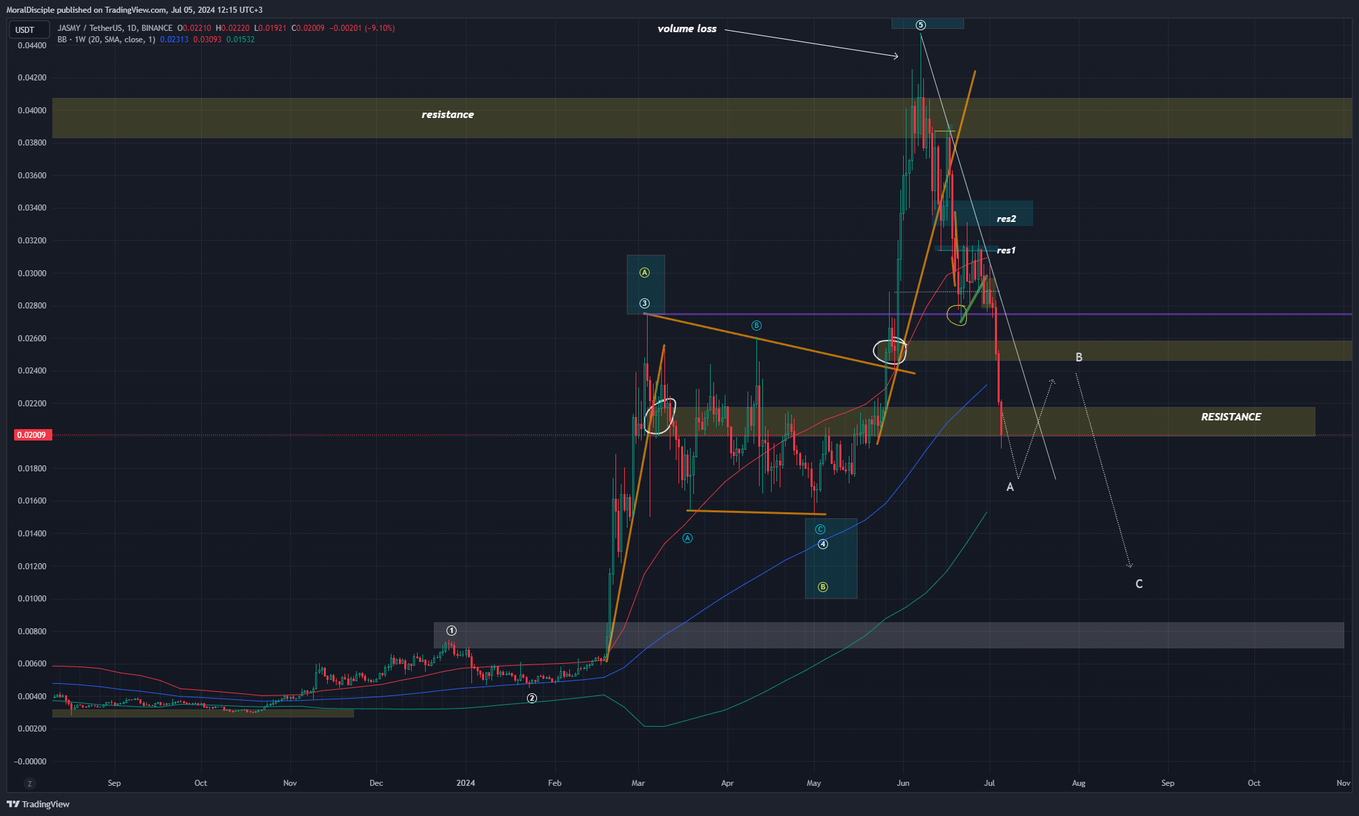This screenshot has width=1359, height=816.
Task: Click the cyan circled A wave label
Action: pos(687,538)
